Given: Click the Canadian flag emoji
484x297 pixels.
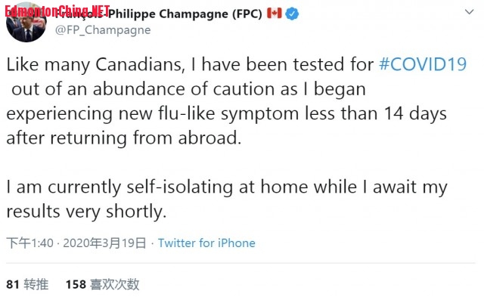Looking at the screenshot, I should (275, 14).
